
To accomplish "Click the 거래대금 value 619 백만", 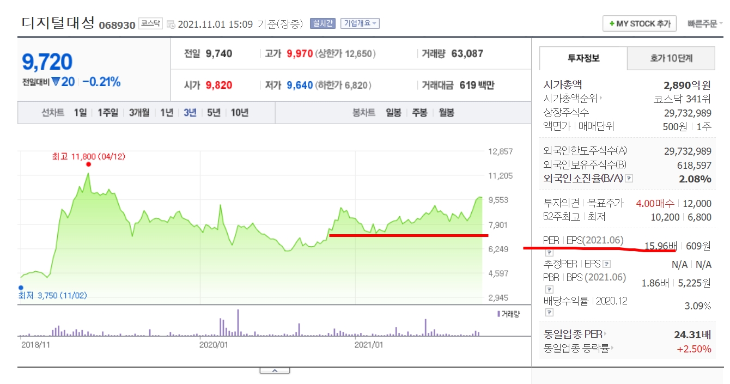I will tap(477, 85).
